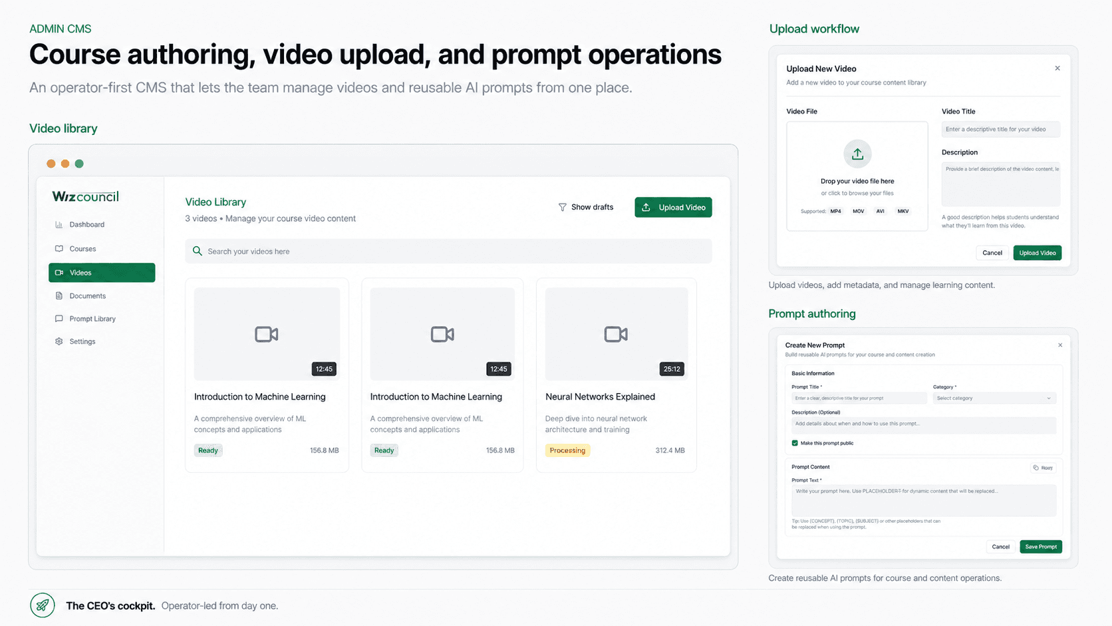
Task: Click the upload arrow icon on Upload Video button
Action: point(646,208)
